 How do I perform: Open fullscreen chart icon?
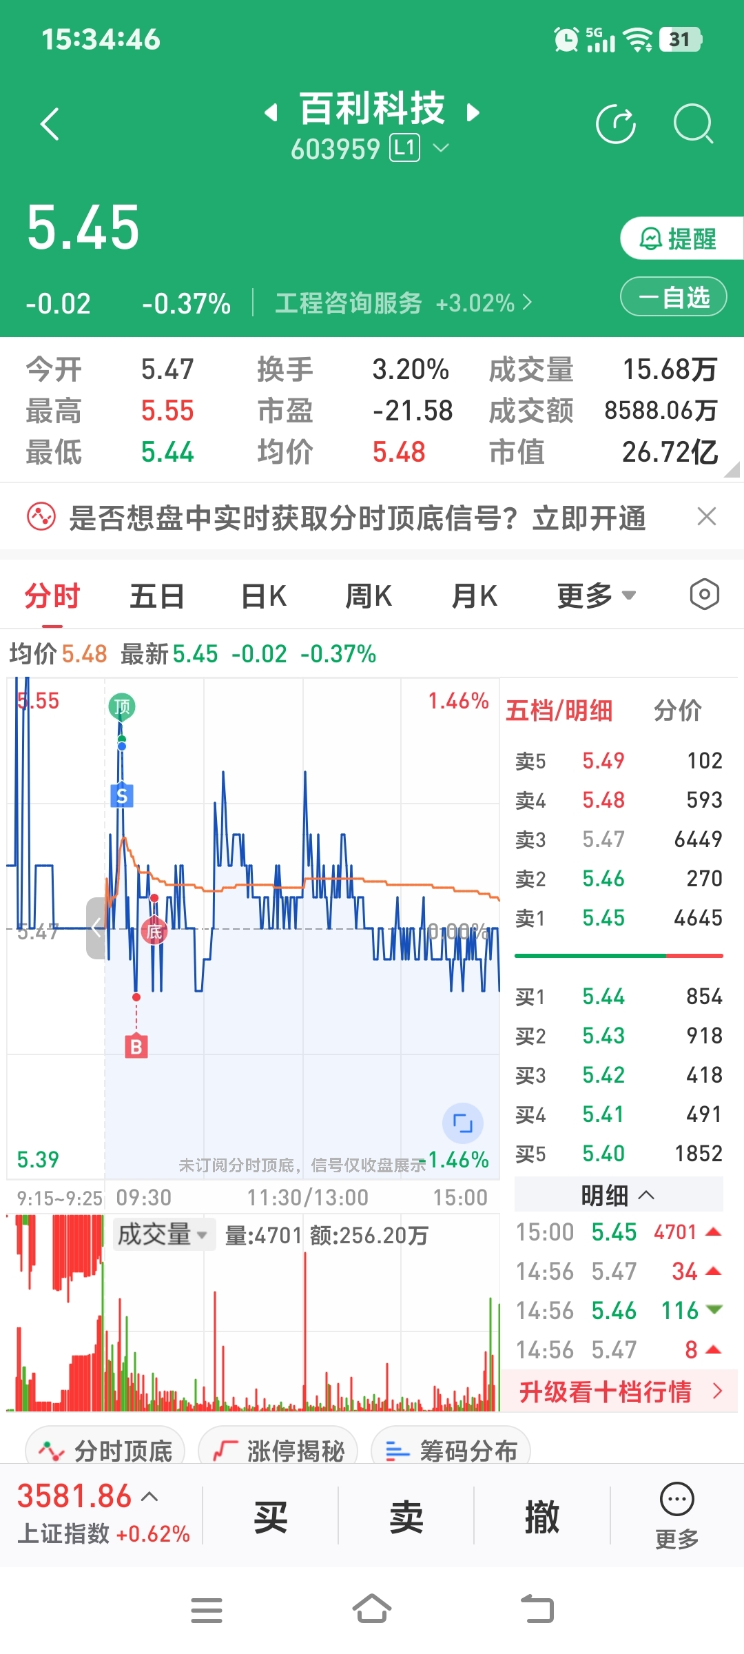462,1123
